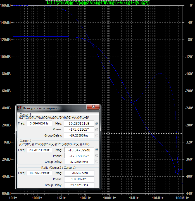
Task: Click the Cursor 2 Freq field 23.781411MHz
Action: [x=39, y=150]
